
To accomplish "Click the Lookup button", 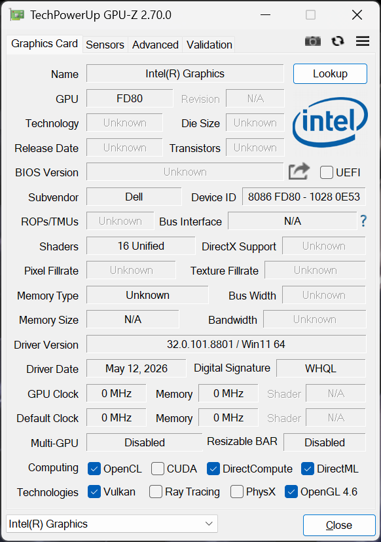I will point(330,73).
